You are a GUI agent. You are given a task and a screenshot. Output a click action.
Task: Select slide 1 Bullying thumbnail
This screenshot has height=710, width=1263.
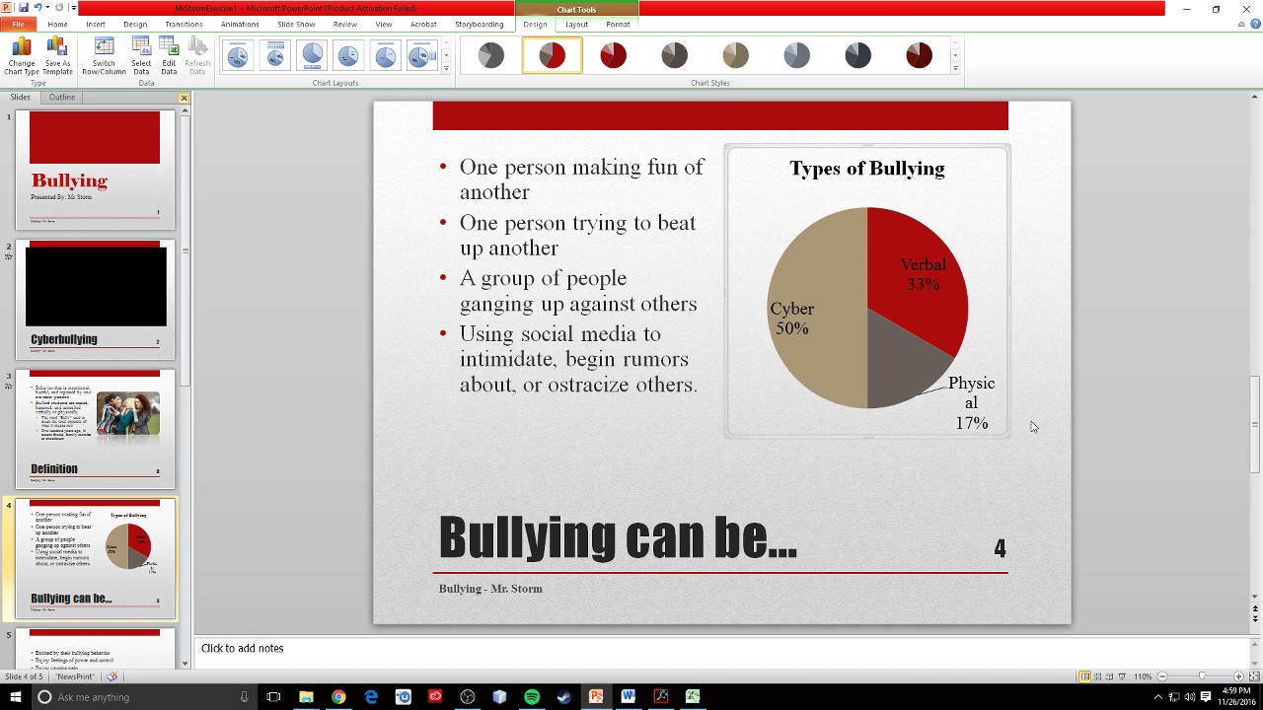point(95,169)
